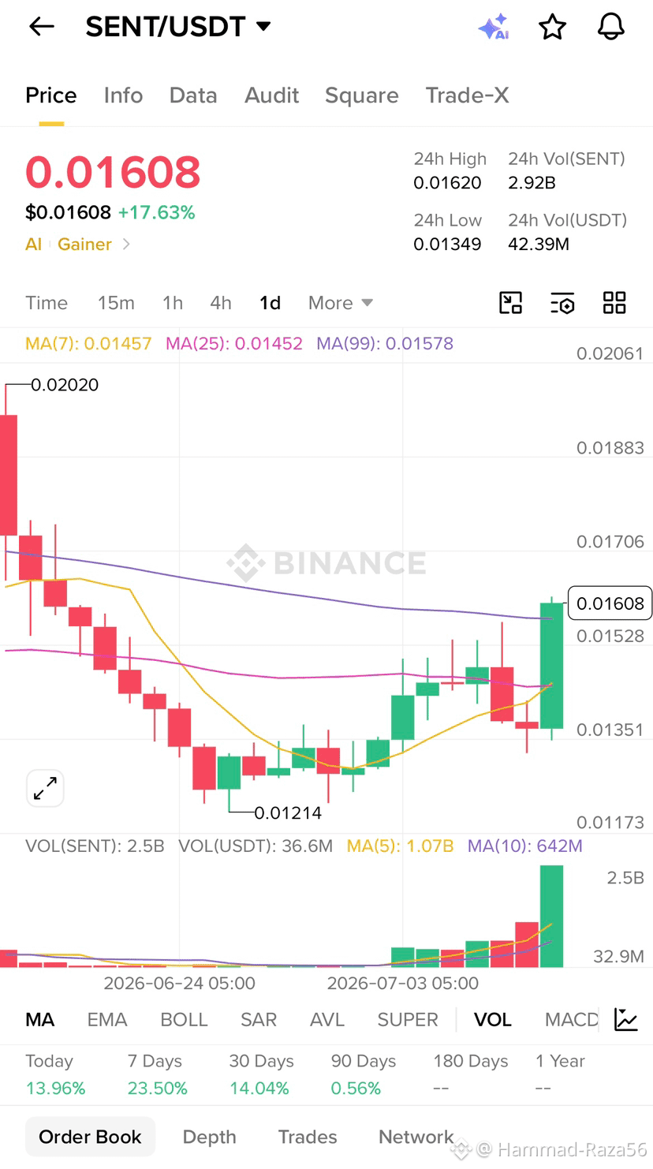Select the 4h interval

[x=221, y=303]
